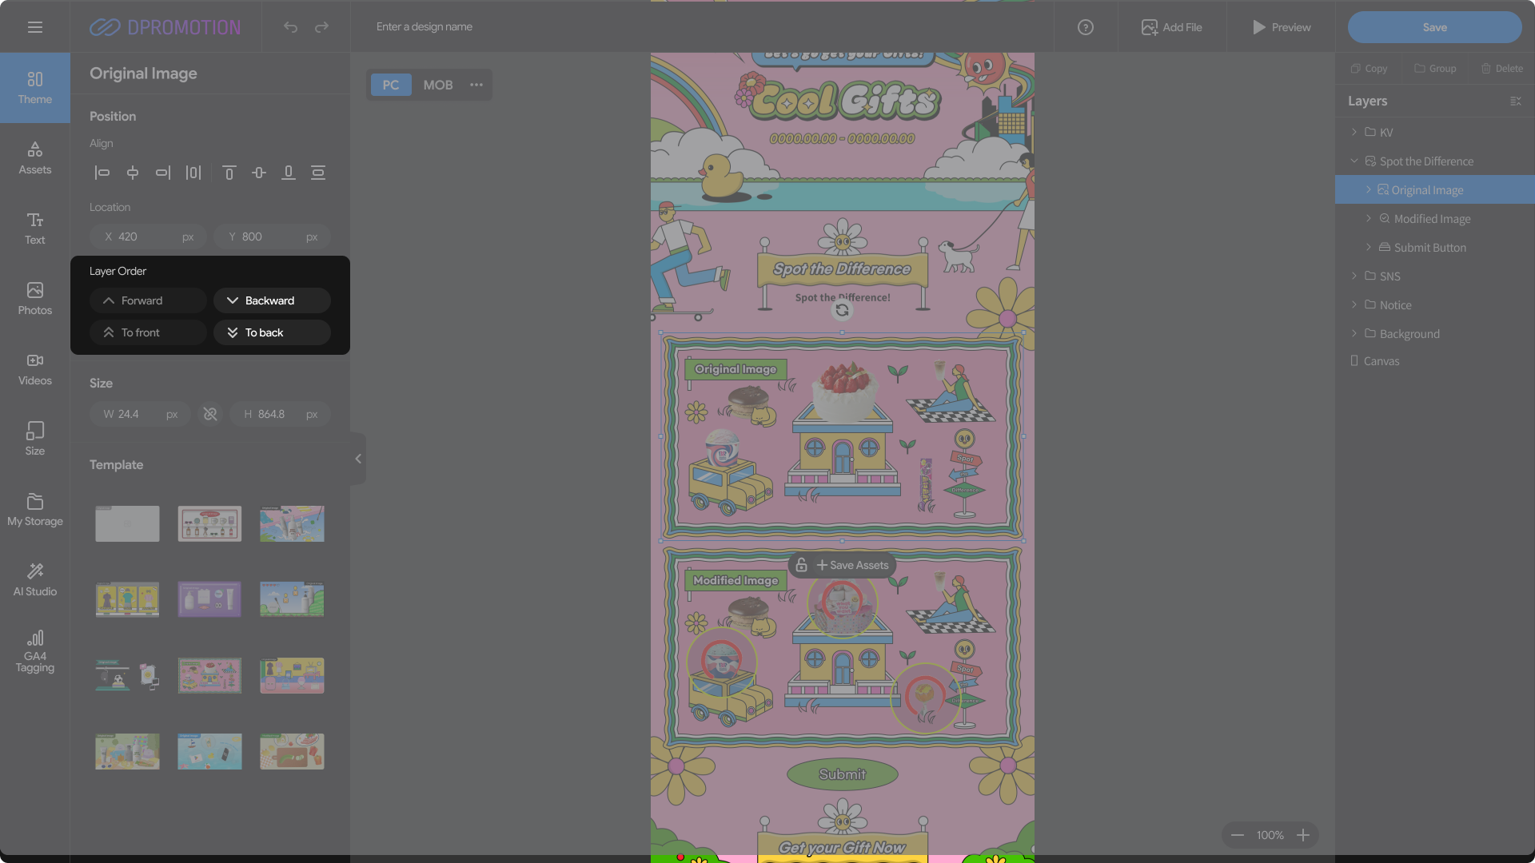
Task: Click To back in Layer Order
Action: 272,332
